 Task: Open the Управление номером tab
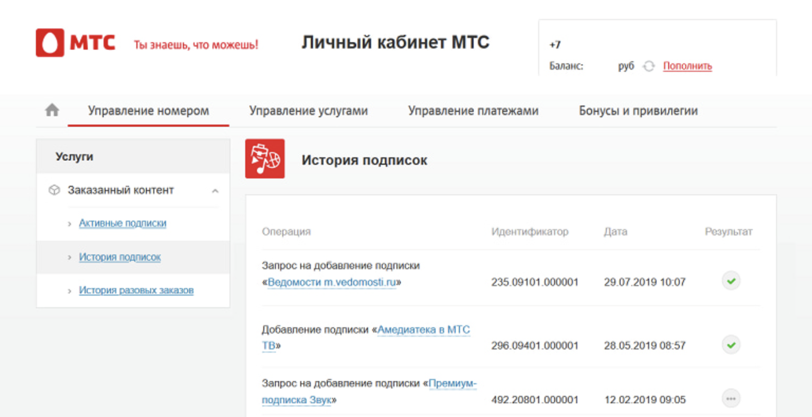[149, 111]
